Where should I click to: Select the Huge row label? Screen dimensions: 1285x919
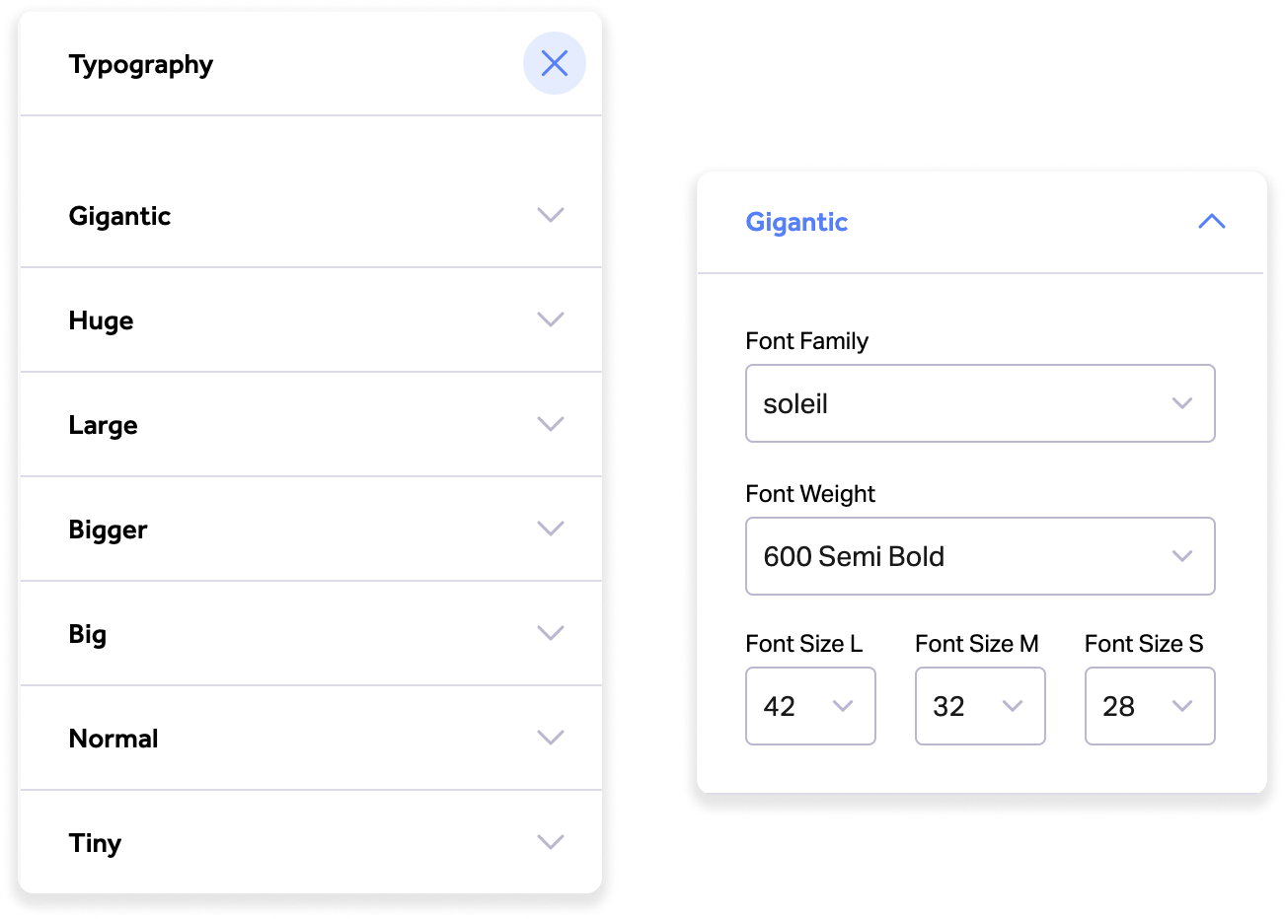(102, 320)
